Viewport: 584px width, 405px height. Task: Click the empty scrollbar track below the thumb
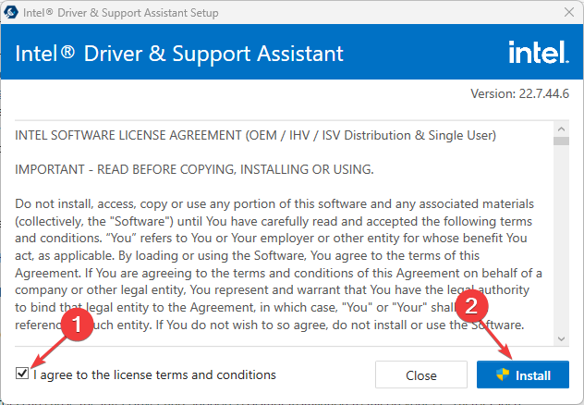click(561, 240)
